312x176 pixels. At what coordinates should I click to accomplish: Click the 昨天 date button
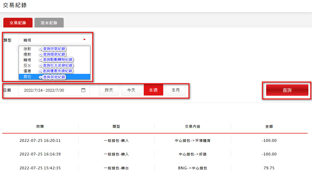109,90
